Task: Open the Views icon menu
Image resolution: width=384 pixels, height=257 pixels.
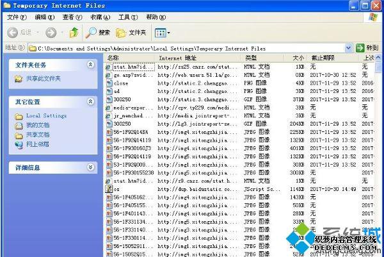Action: coord(162,33)
